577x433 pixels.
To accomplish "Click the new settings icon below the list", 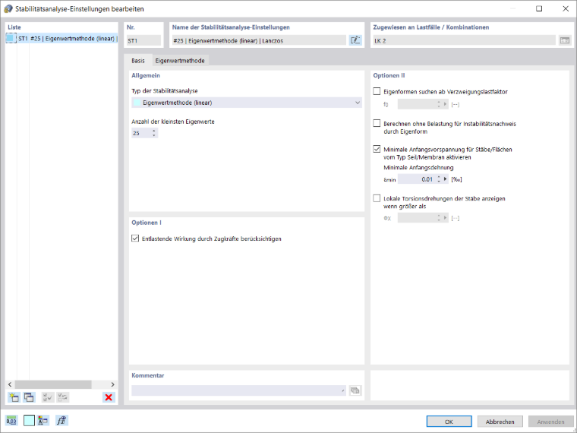I will click(14, 397).
